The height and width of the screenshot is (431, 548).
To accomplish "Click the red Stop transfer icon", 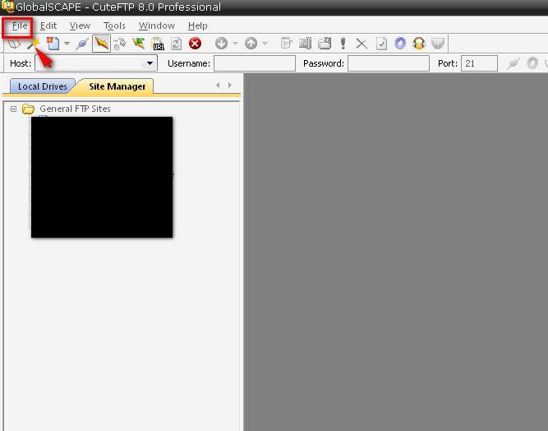I will [196, 44].
